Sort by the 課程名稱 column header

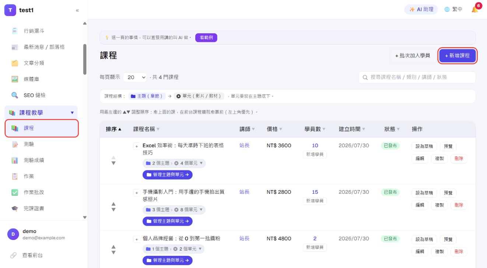tap(146, 129)
